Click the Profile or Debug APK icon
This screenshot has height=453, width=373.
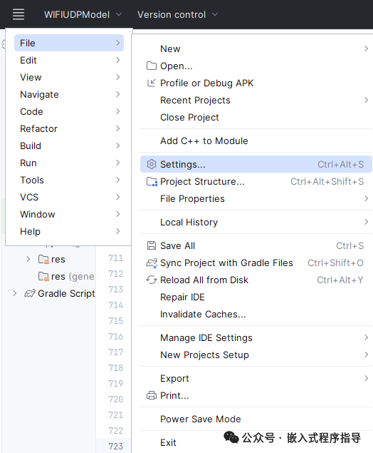[x=152, y=83]
